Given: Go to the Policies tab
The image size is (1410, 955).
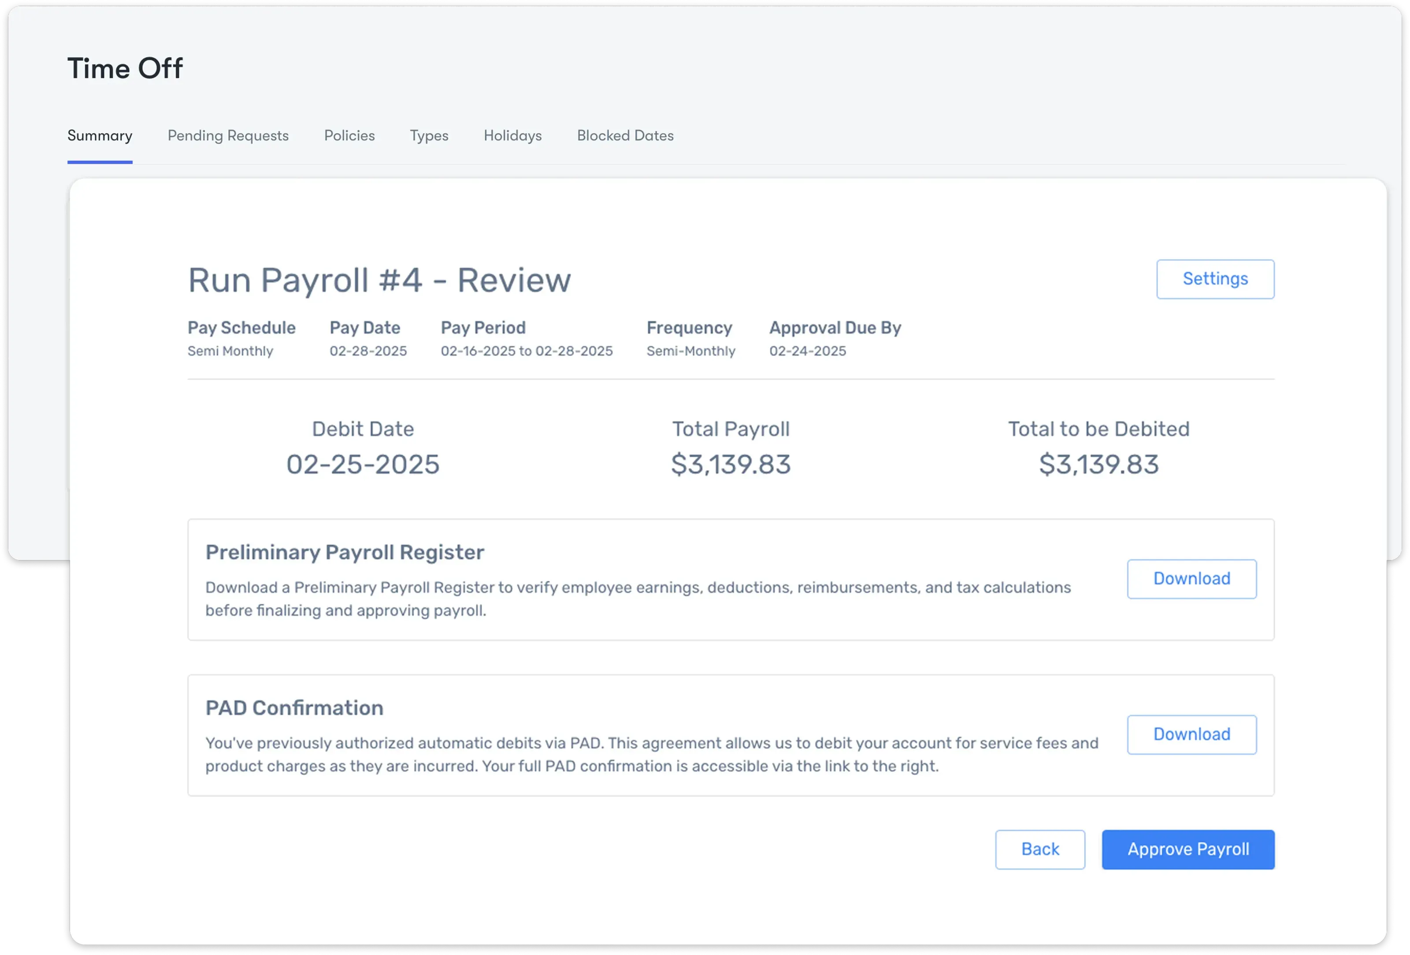Looking at the screenshot, I should [x=349, y=136].
